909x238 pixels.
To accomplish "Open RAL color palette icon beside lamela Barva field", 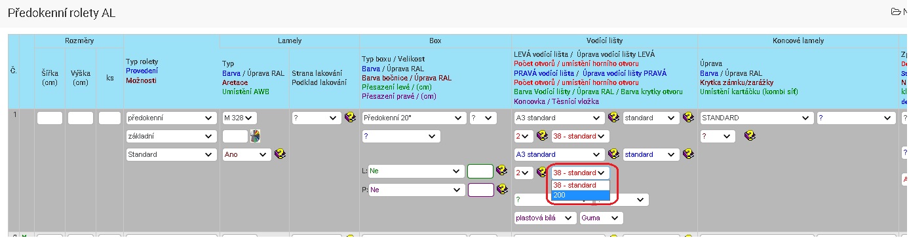I will click(254, 137).
